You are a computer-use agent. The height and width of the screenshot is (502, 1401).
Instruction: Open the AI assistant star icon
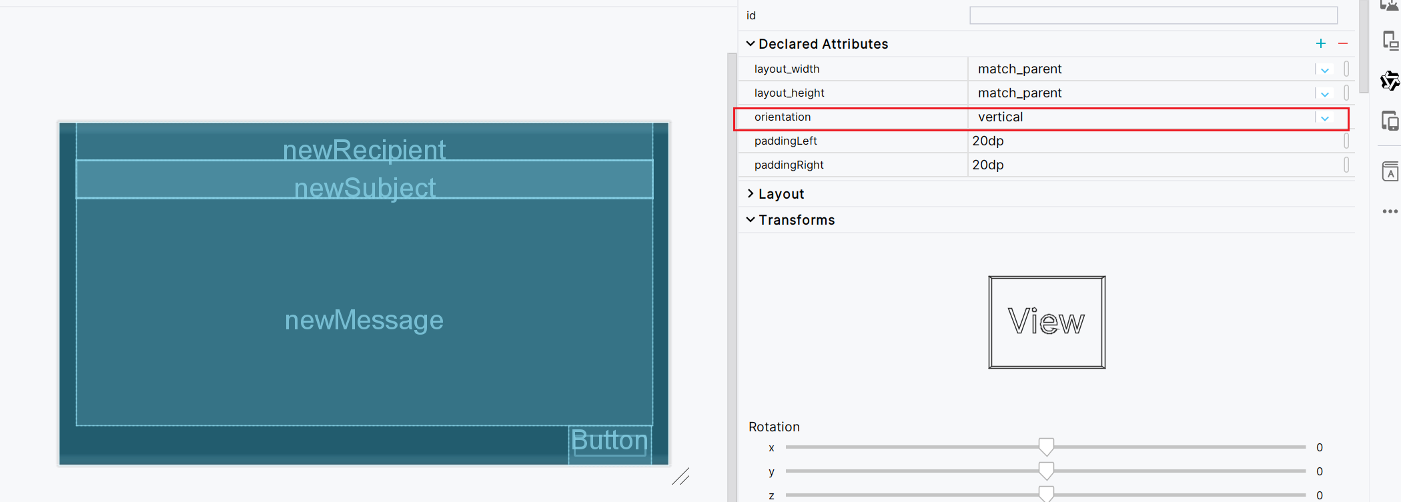tap(1390, 81)
